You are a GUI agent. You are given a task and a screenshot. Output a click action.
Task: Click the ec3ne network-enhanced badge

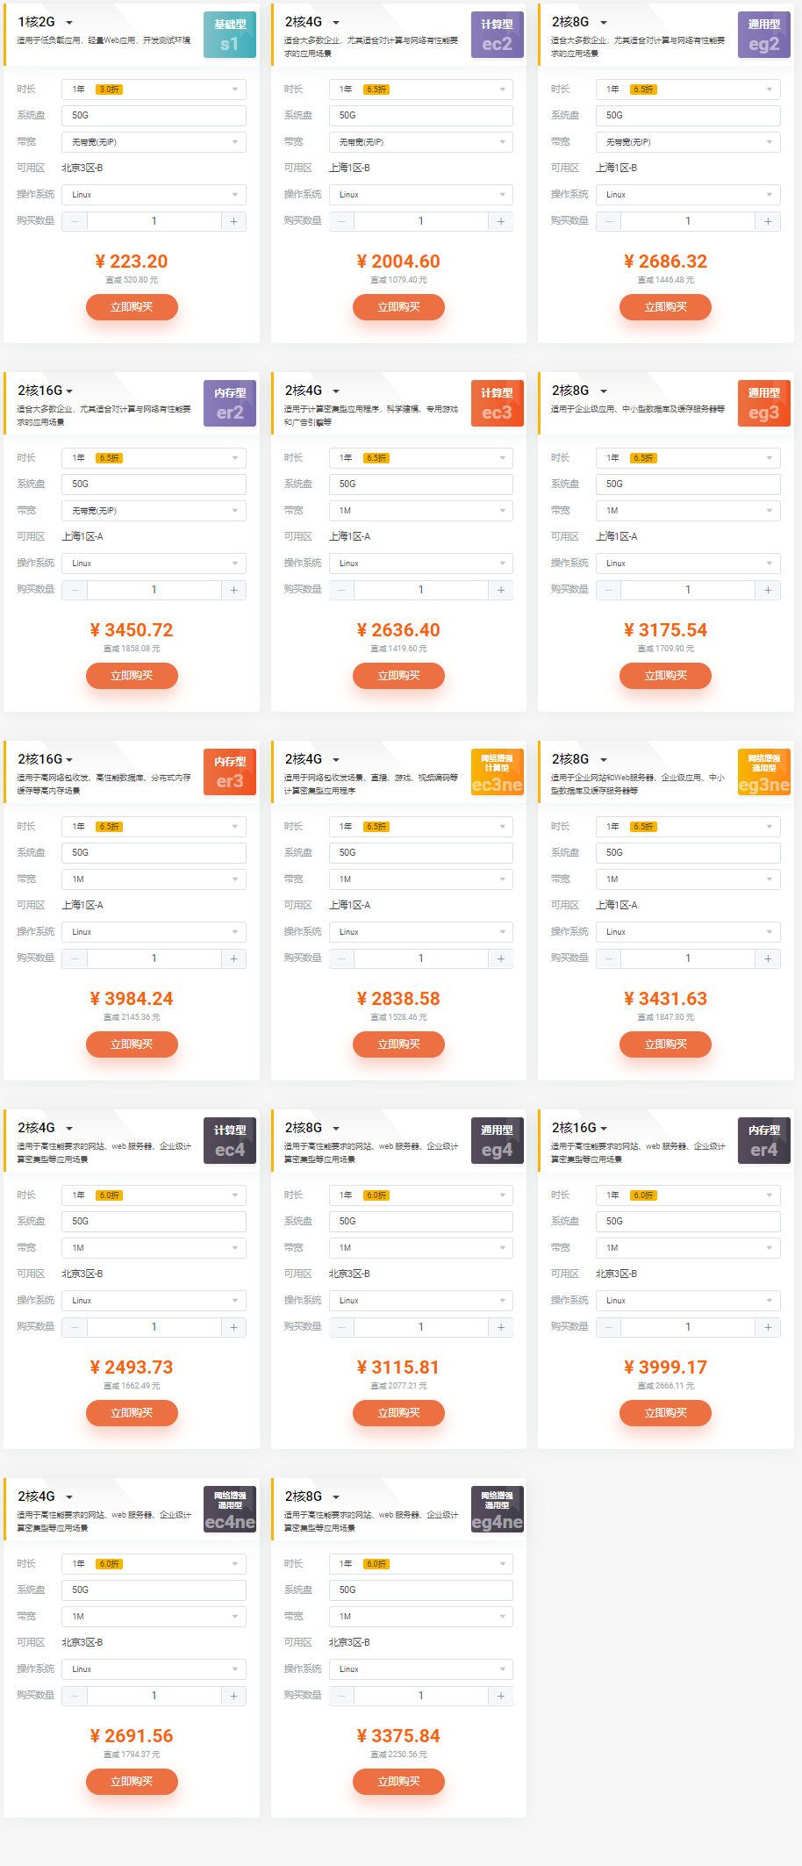pos(497,772)
